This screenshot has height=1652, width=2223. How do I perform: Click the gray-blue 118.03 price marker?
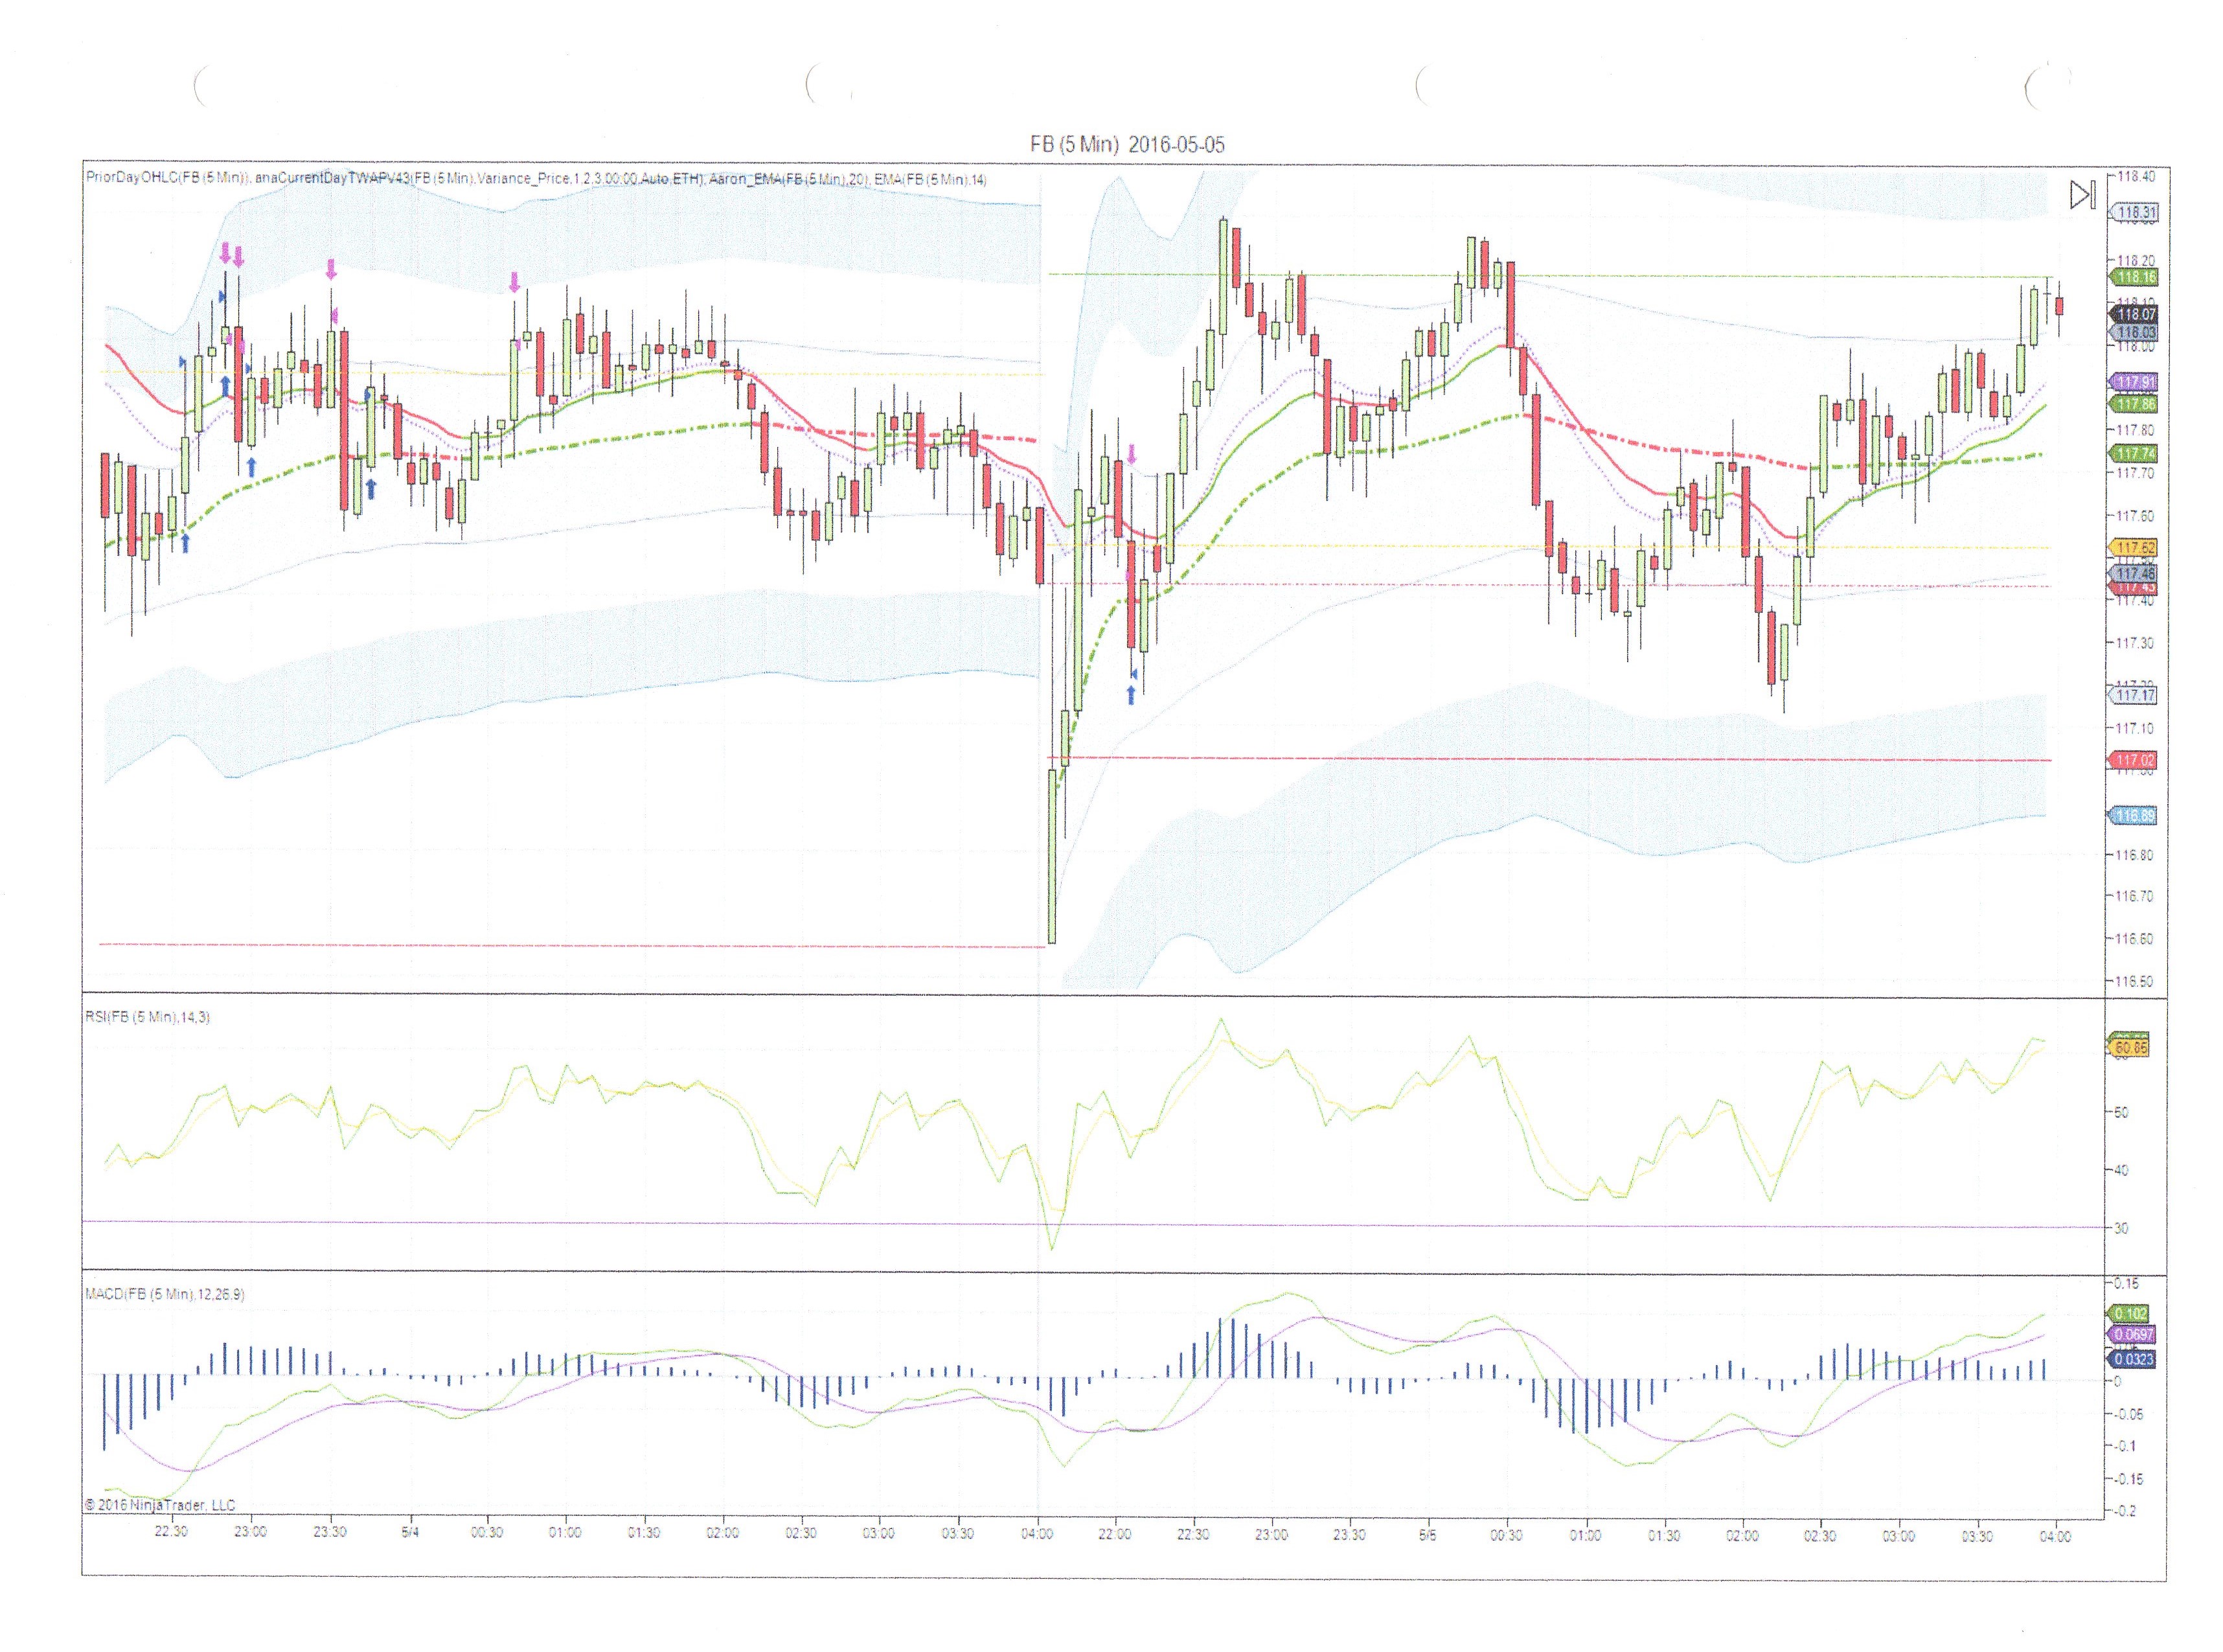pyautogui.click(x=2134, y=332)
